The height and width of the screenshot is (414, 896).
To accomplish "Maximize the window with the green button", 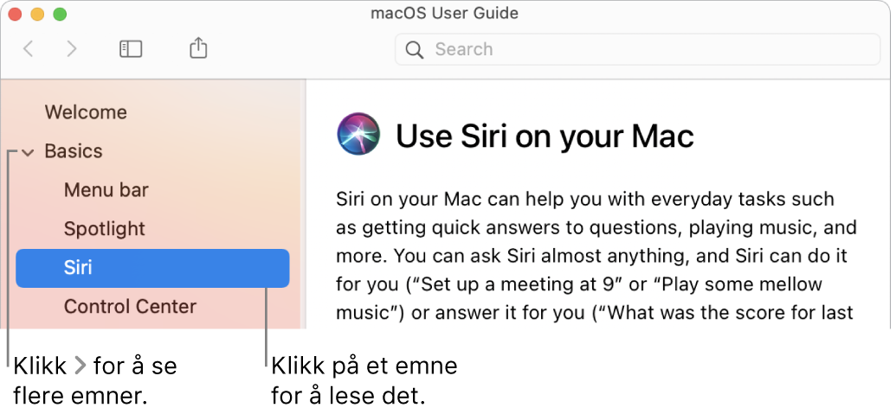I will (60, 14).
